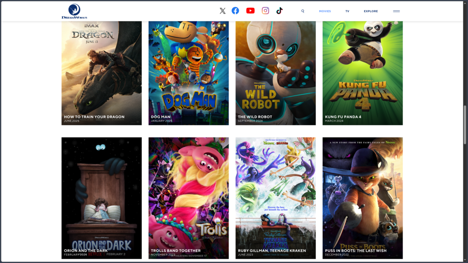Click the page vertical scrollbar thumb

pos(465,125)
